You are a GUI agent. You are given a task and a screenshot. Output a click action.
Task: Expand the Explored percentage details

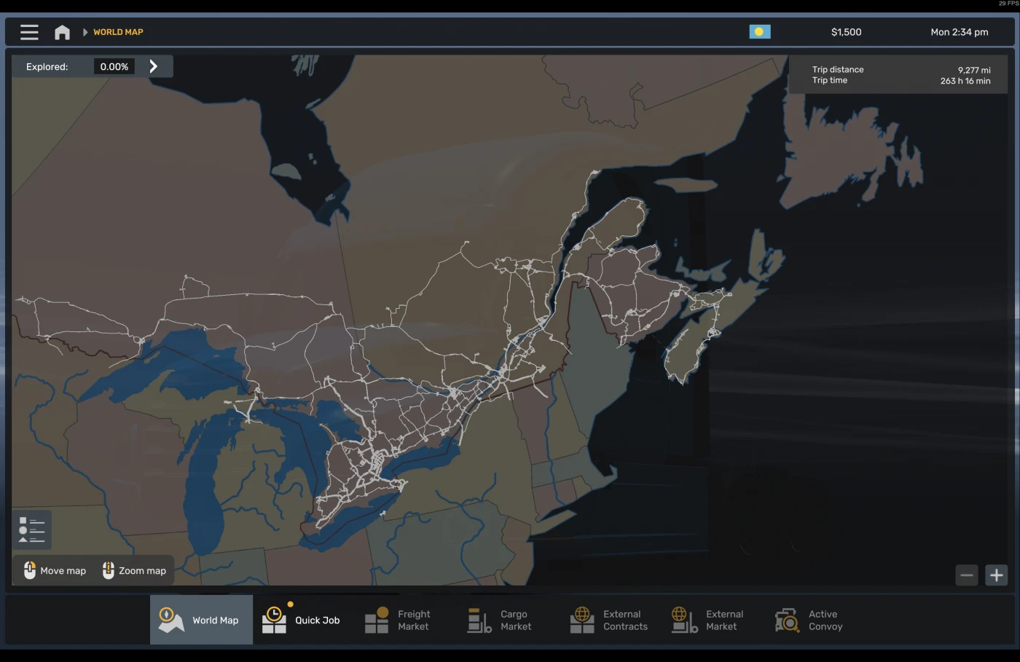pos(154,66)
